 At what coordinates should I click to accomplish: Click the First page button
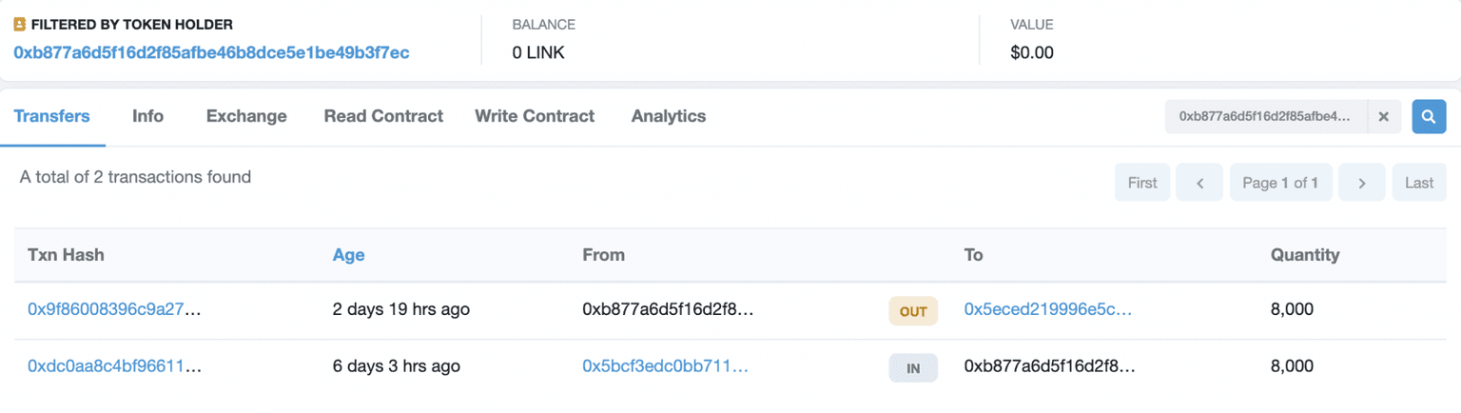(x=1142, y=183)
